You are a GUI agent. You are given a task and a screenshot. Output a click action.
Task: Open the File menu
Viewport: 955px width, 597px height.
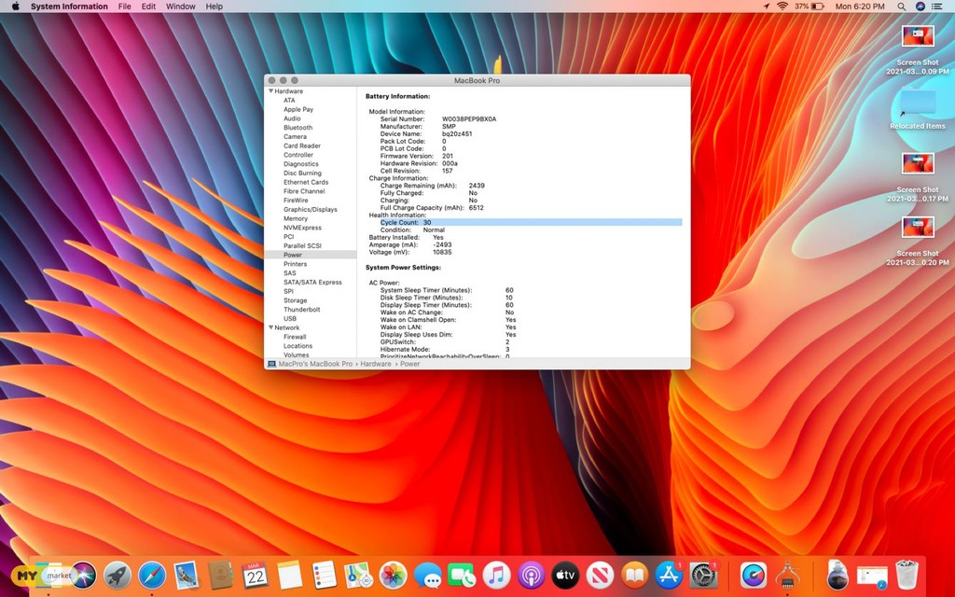click(x=124, y=7)
